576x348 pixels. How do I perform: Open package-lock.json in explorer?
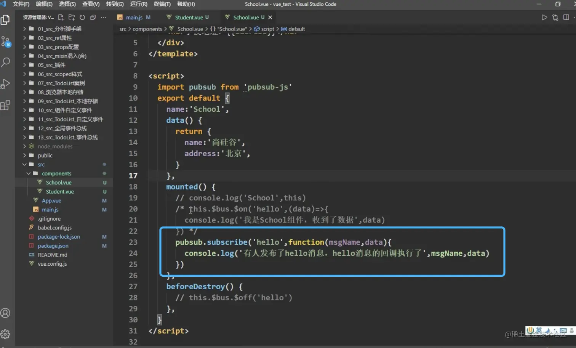click(x=59, y=237)
